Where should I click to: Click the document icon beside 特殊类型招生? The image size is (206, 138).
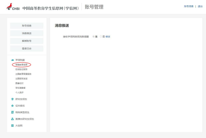12,112
